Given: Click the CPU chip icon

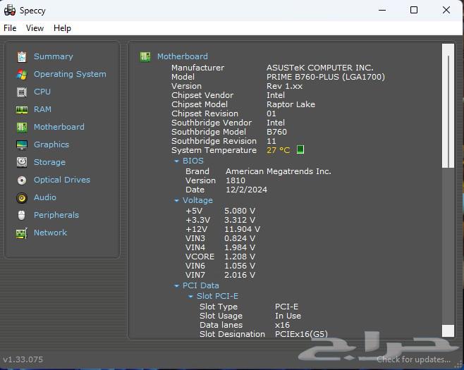Looking at the screenshot, I should [x=22, y=92].
